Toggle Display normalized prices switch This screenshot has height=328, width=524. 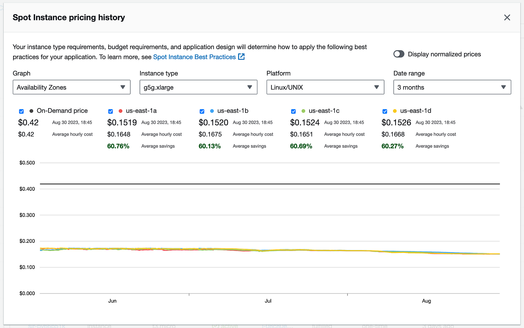pos(399,54)
